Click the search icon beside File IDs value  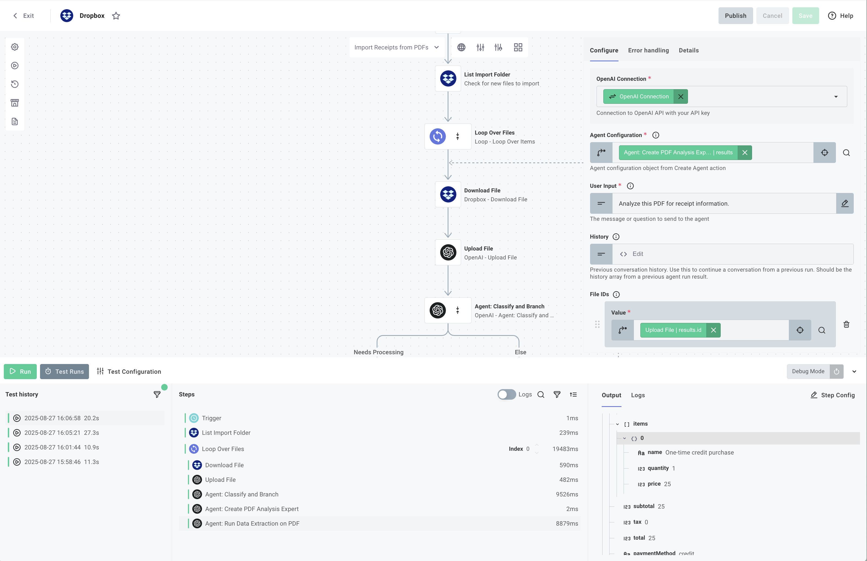(x=822, y=330)
